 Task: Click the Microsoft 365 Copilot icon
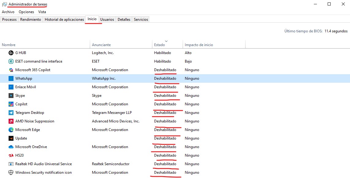(11, 70)
